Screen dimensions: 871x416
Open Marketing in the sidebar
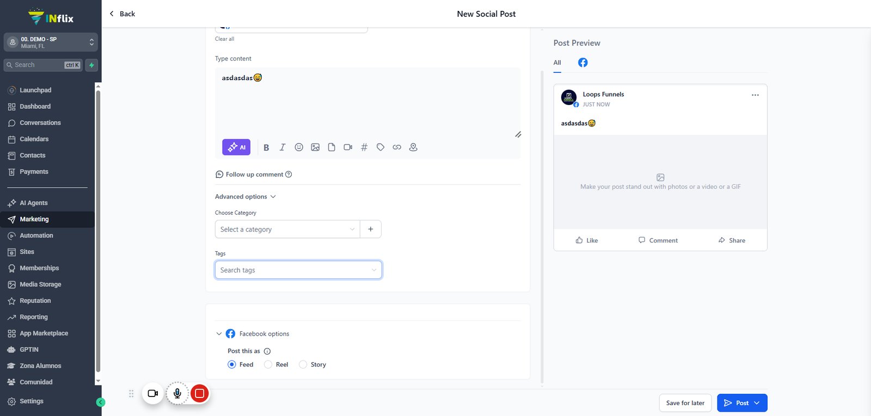47,220
